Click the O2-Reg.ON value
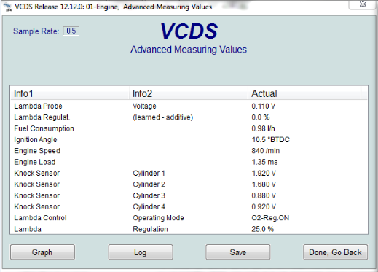 [x=270, y=218]
